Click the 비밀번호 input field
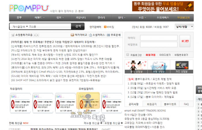This screenshot has height=130, width=202. (x=159, y=44)
